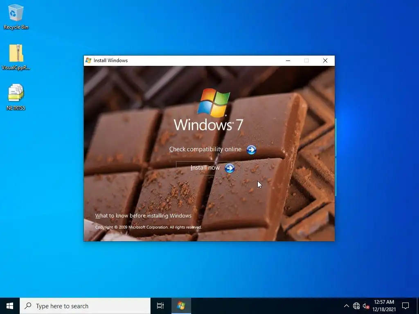419x314 pixels.
Task: Open the Recycle Bin desktop icon
Action: click(x=16, y=16)
